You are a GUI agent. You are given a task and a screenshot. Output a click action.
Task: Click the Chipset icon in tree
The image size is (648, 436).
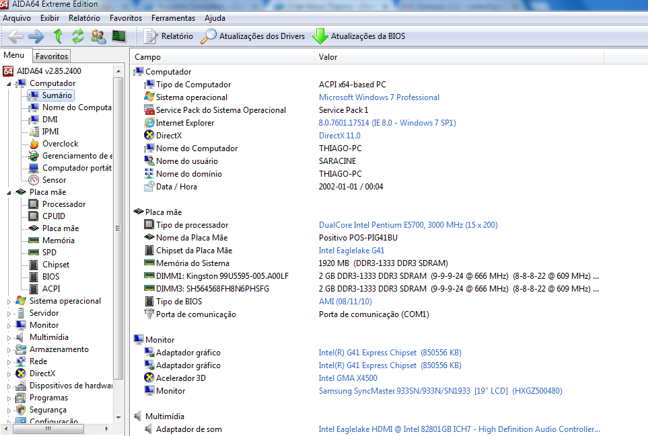coord(34,265)
